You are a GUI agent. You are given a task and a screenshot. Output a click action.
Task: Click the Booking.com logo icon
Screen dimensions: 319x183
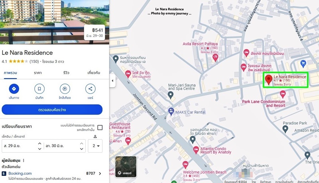[x=4, y=173]
